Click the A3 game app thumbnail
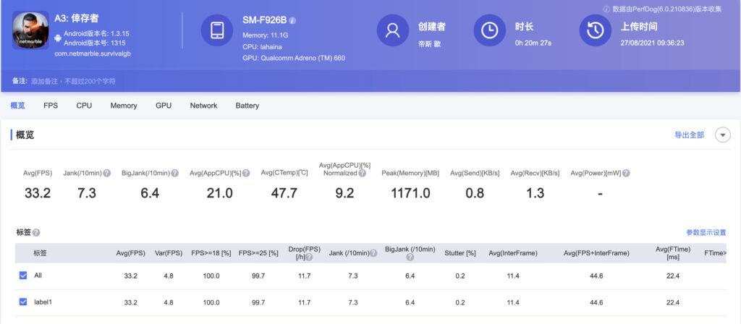This screenshot has width=741, height=324. tap(30, 30)
